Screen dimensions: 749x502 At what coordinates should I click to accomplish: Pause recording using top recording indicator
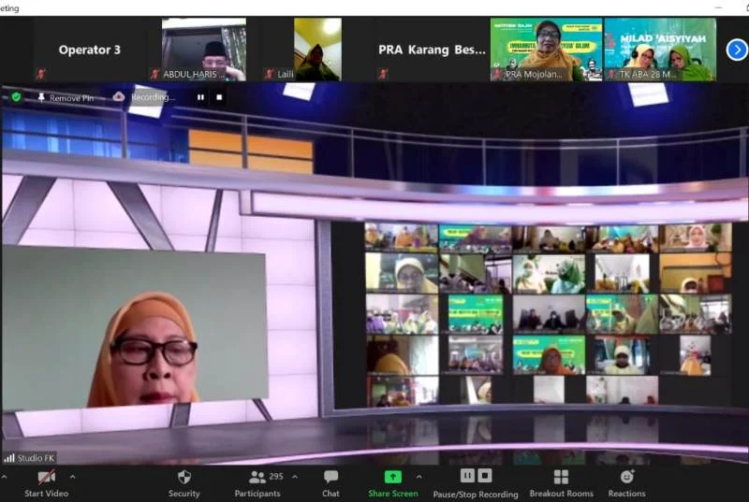[200, 97]
